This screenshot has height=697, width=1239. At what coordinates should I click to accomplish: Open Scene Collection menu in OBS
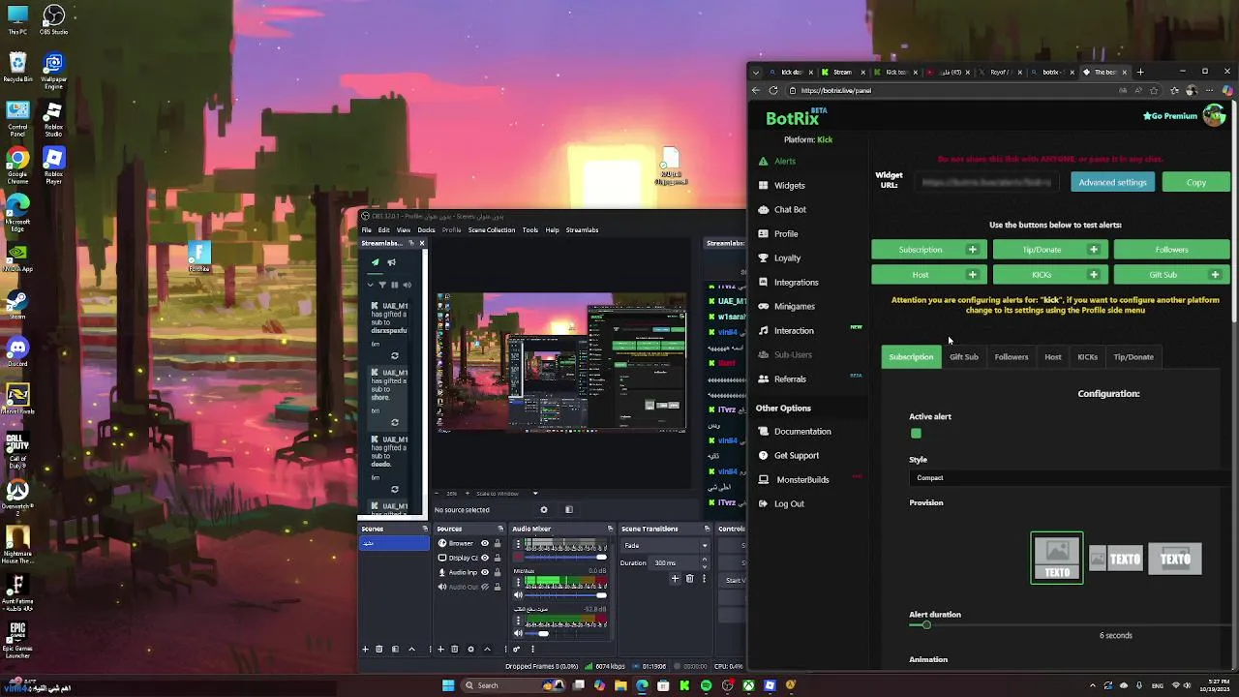[x=492, y=230]
